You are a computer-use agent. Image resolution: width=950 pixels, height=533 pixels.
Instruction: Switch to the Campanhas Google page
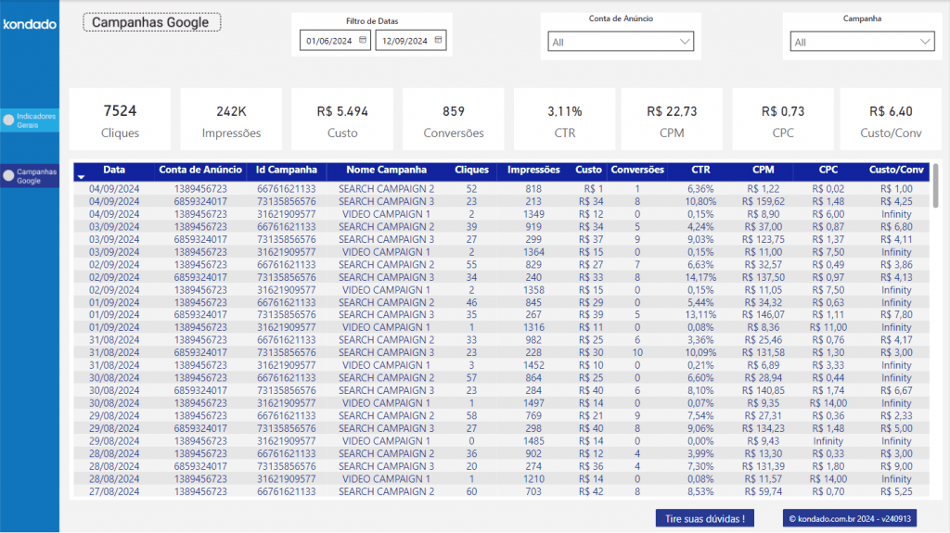(35, 176)
